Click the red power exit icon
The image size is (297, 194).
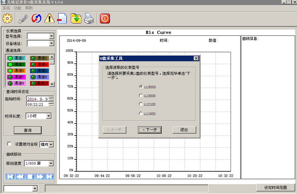pos(105,18)
